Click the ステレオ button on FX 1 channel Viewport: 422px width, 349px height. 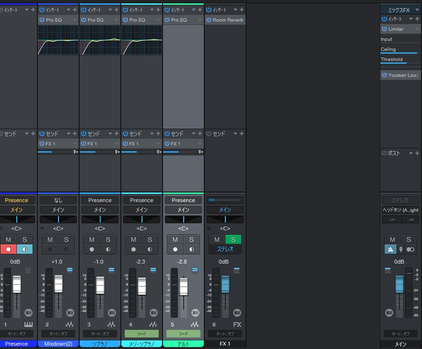[224, 249]
